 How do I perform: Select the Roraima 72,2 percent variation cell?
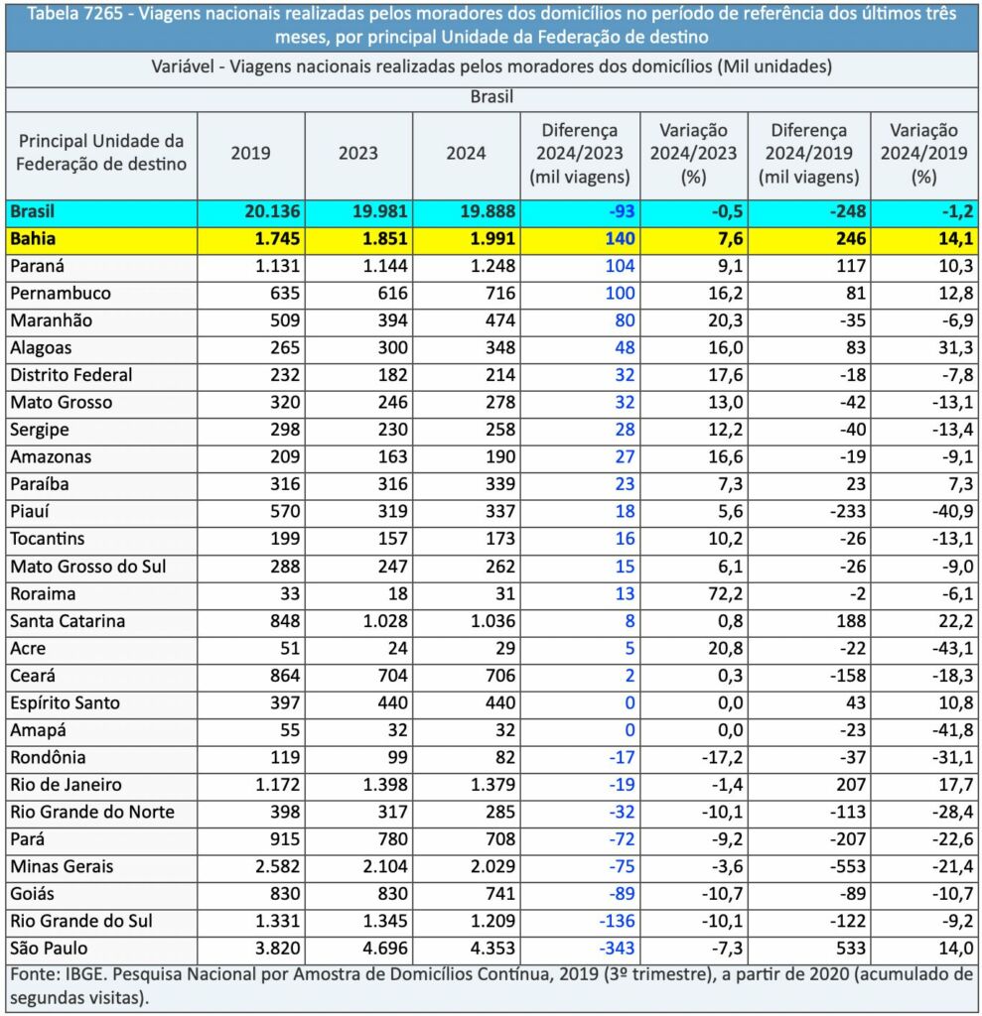click(716, 594)
